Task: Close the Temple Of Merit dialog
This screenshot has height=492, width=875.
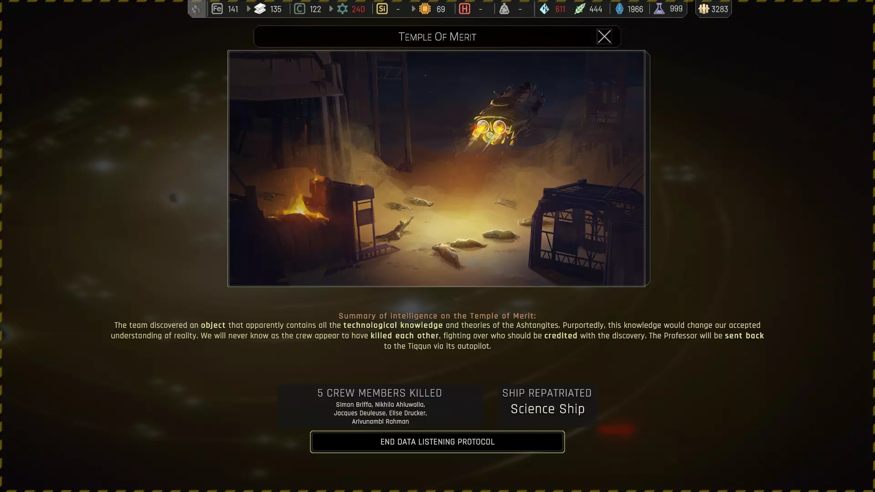Action: coord(604,36)
